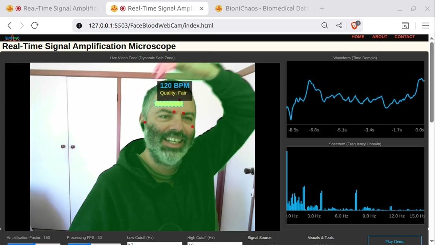435x245 pixels.
Task: Click the 6.0 Hz spectrum axis label
Action: click(341, 216)
